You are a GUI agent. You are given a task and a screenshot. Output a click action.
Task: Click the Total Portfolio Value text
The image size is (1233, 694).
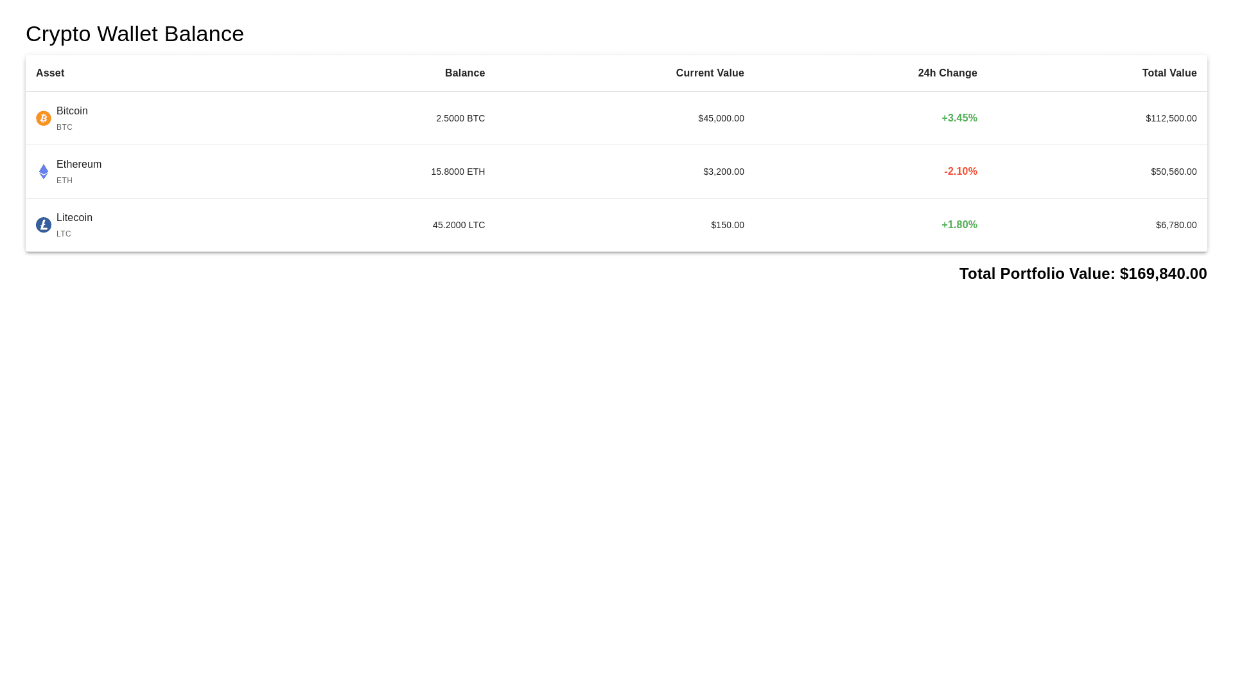(x=1083, y=274)
